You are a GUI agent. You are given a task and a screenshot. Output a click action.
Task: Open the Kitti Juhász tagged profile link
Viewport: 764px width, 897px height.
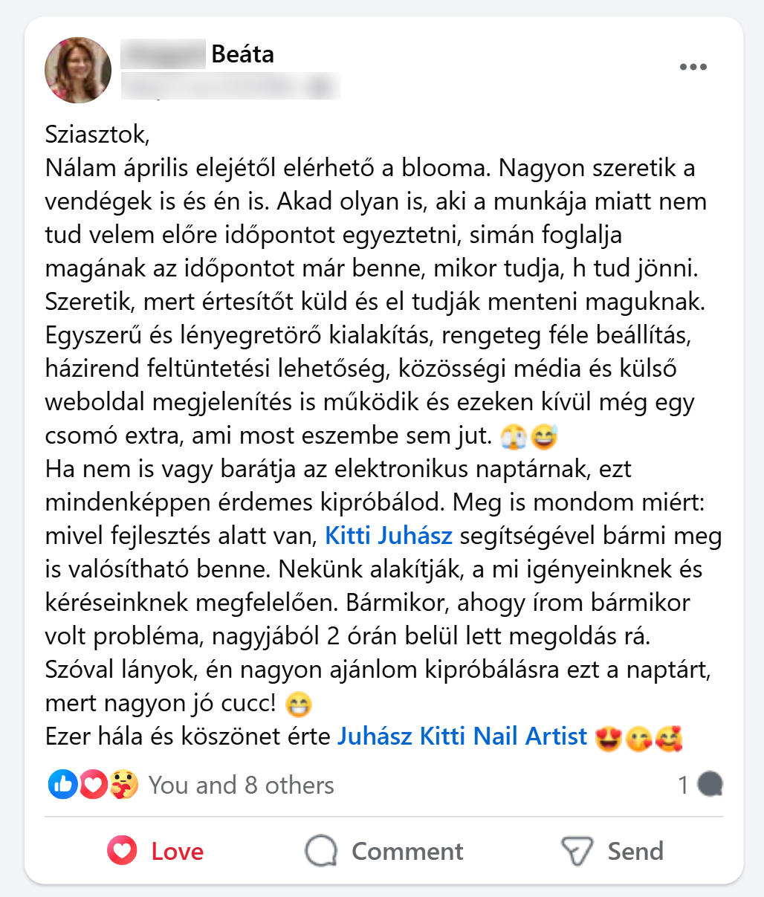point(389,535)
